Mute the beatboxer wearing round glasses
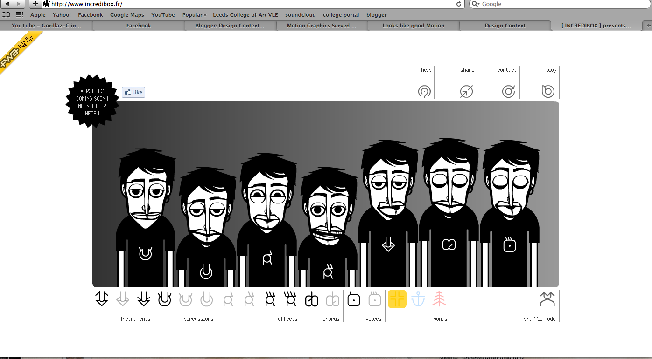The height and width of the screenshot is (359, 652). (267, 220)
